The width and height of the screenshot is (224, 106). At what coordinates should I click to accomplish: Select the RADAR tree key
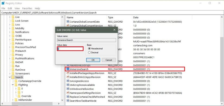(19, 62)
